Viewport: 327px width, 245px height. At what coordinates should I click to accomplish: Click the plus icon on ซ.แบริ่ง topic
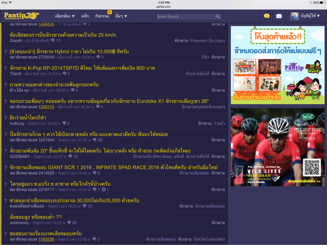pos(104,189)
